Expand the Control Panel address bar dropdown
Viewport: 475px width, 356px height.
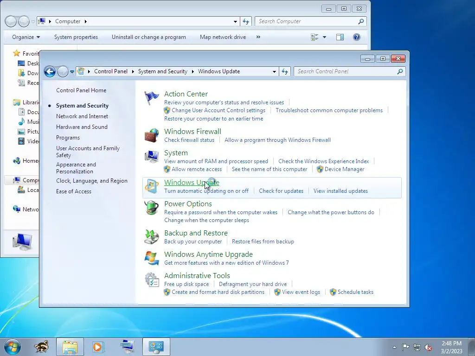pos(274,72)
